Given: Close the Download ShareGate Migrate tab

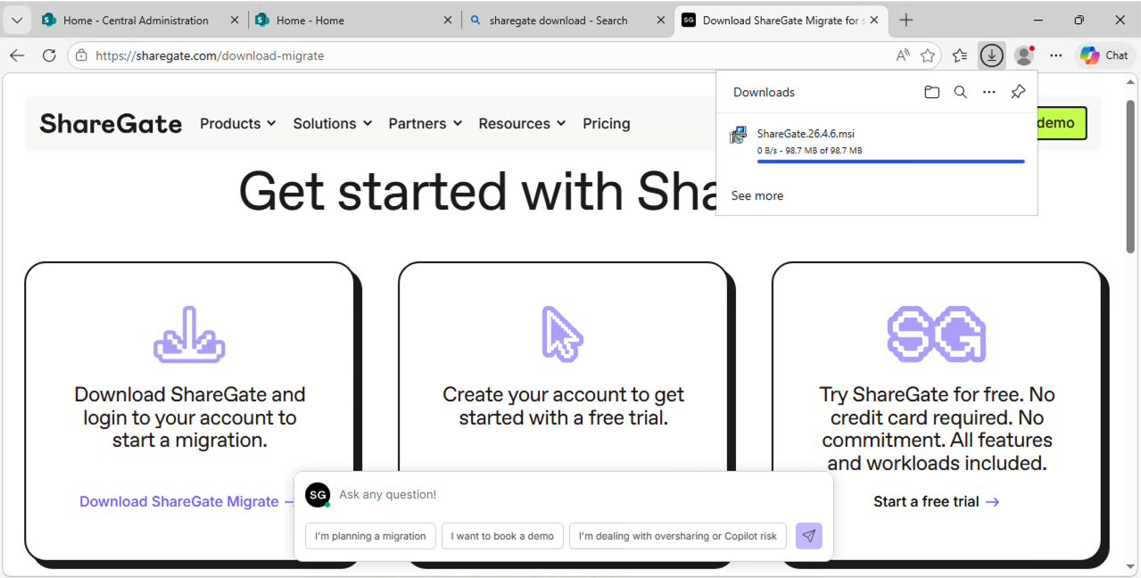Looking at the screenshot, I should 873,21.
